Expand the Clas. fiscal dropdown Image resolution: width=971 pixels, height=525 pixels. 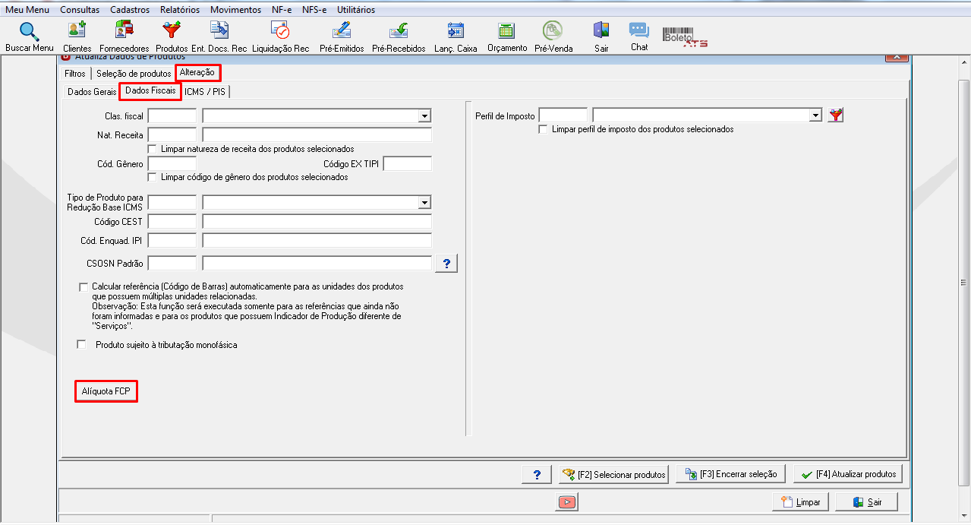pyautogui.click(x=424, y=116)
